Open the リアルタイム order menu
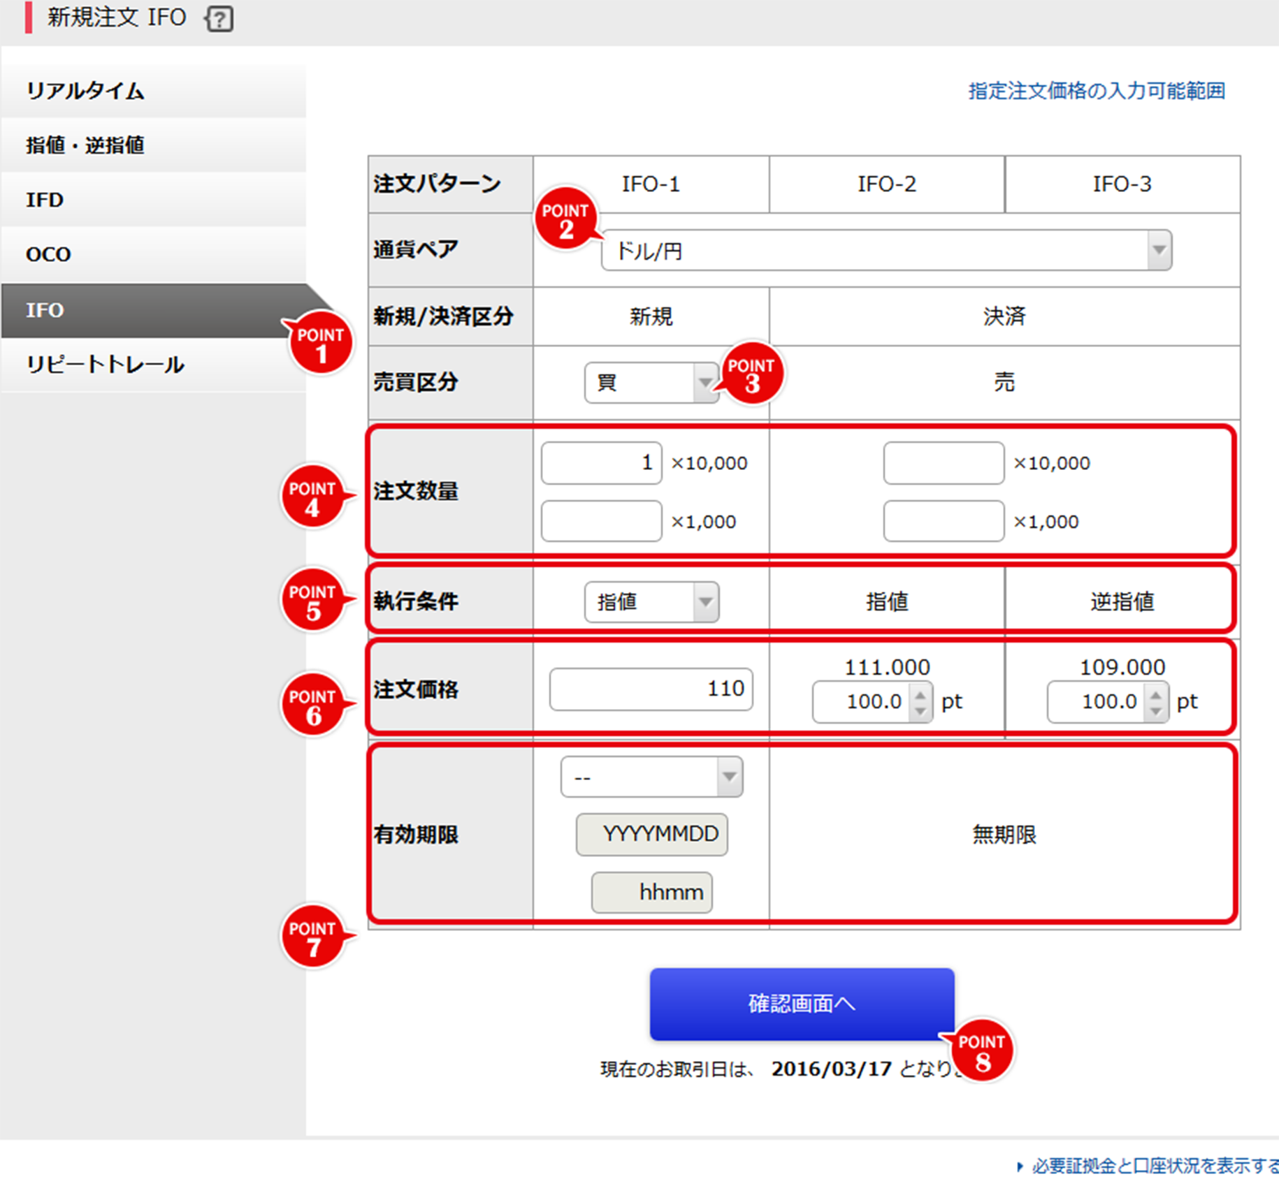The width and height of the screenshot is (1279, 1186). point(154,91)
